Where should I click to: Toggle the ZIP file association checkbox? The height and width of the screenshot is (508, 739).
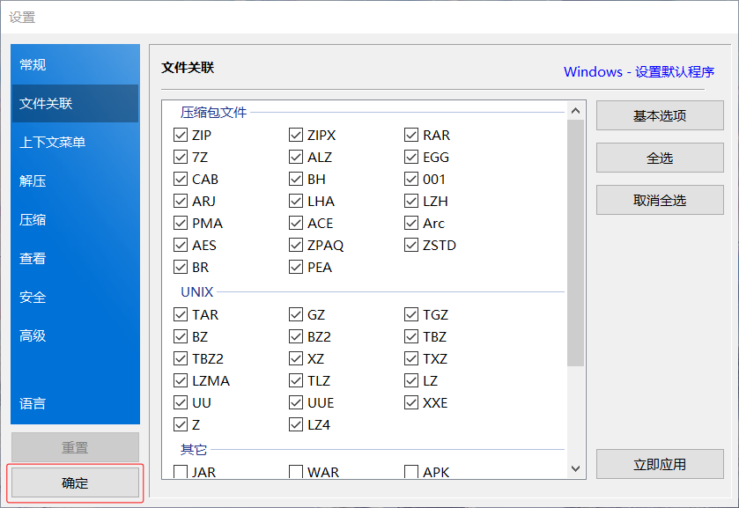(x=181, y=134)
